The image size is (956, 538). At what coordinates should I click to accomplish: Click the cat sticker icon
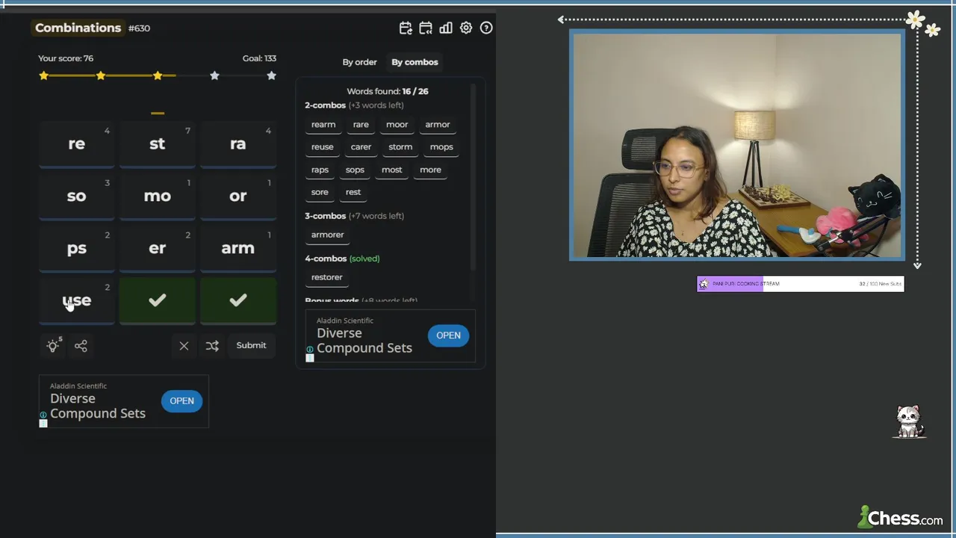point(909,422)
